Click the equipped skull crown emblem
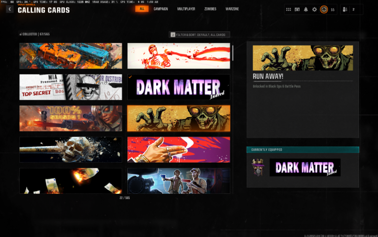 (258, 167)
